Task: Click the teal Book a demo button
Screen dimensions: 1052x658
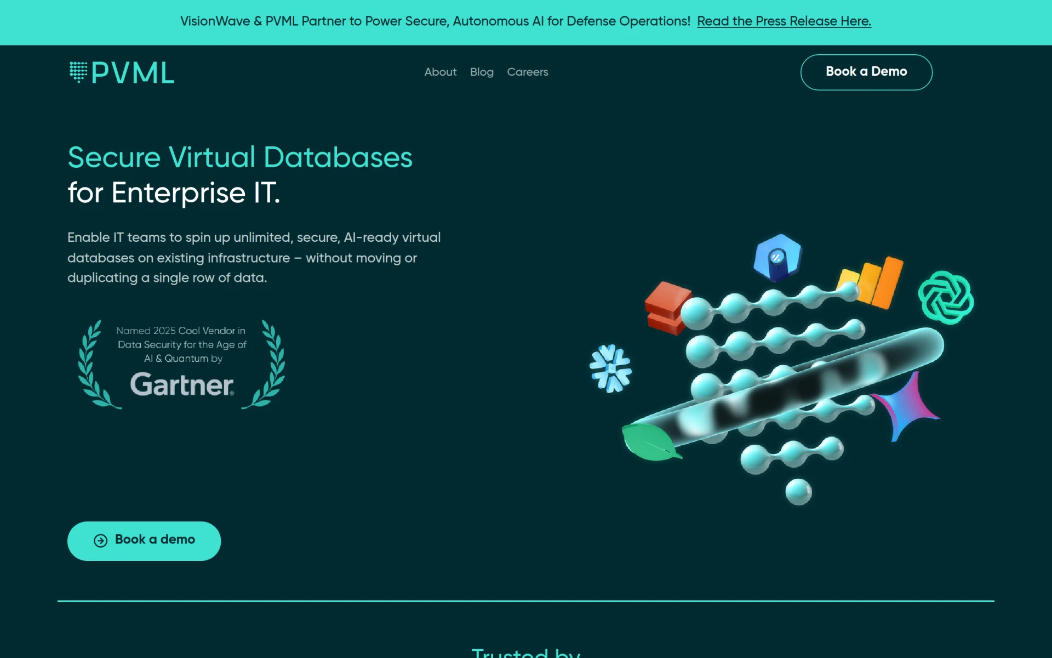Action: click(x=144, y=541)
